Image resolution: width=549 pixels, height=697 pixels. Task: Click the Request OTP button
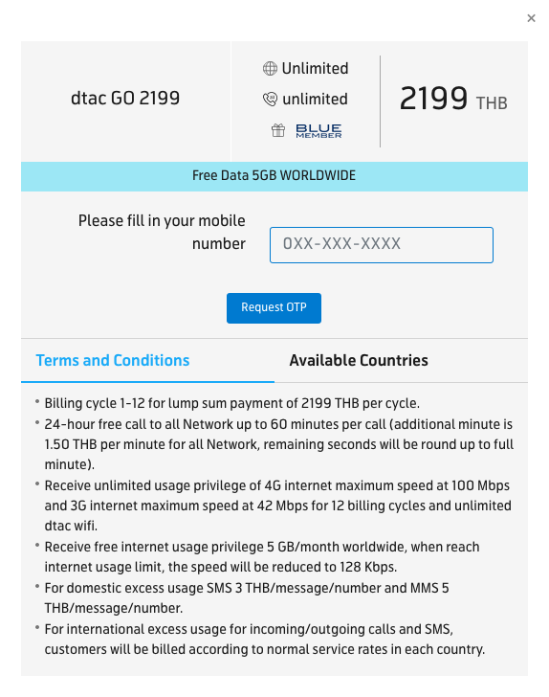tap(274, 307)
